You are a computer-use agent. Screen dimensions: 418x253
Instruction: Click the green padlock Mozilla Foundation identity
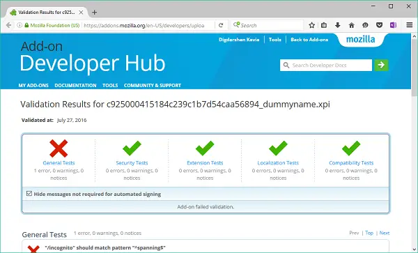52,25
